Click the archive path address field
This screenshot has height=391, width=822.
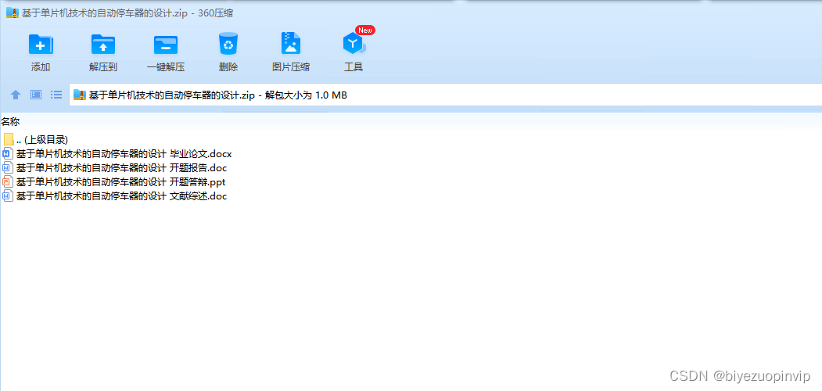446,95
